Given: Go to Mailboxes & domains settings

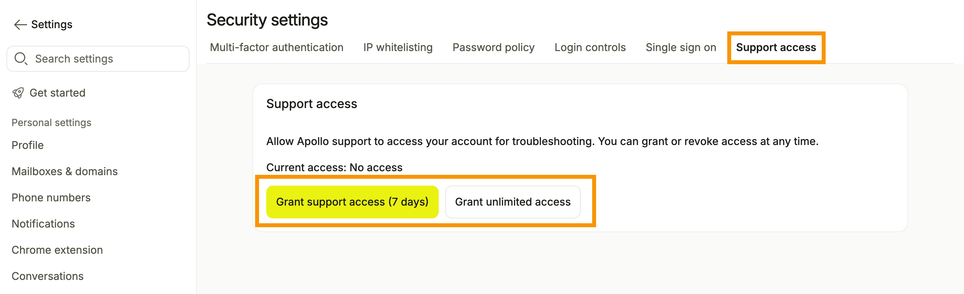Looking at the screenshot, I should click(65, 171).
